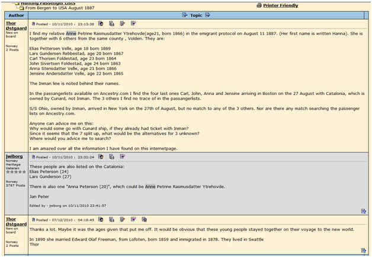Screen dimensions: 372x257
Task: Click 'Where would you advice me to search?'
Action: (x=70, y=138)
